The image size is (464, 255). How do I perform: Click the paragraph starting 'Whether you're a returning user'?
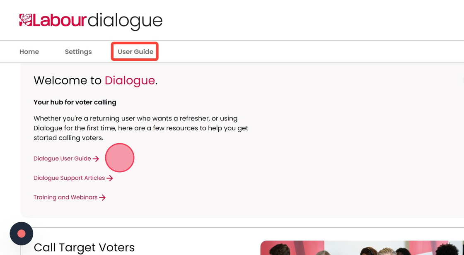tap(141, 128)
